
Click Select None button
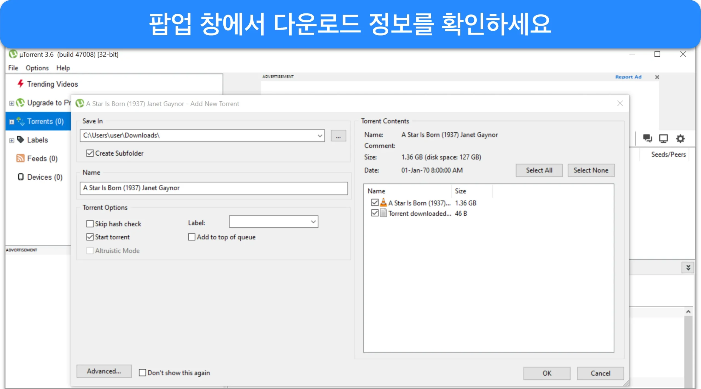(x=591, y=170)
